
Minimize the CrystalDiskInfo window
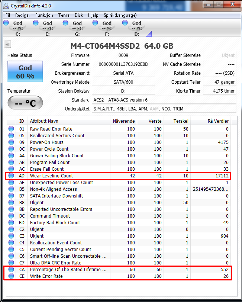(x=209, y=4)
